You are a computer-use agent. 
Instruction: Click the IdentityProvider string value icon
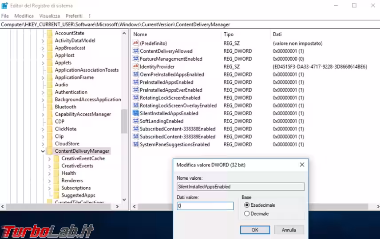click(x=136, y=66)
